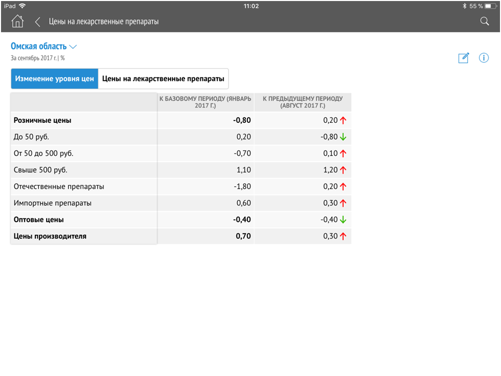501x376 pixels.
Task: Tap column header К базовому периоду
Action: click(x=205, y=101)
